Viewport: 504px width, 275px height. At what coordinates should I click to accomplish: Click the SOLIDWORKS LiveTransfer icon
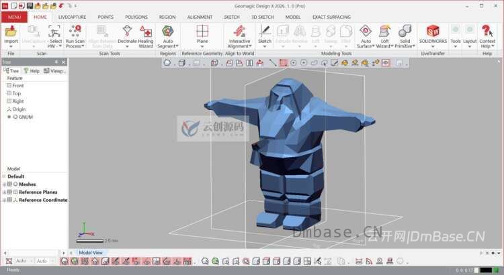433,32
